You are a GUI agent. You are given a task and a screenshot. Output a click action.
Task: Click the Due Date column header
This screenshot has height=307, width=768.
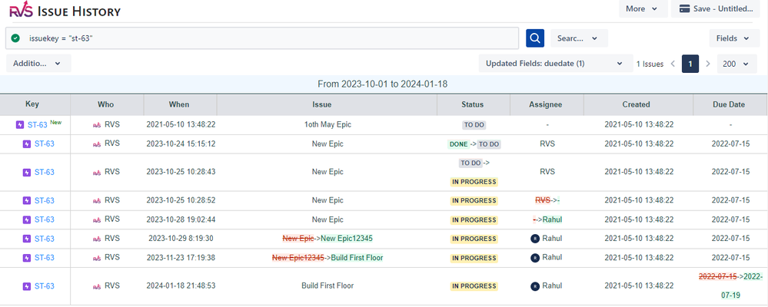(730, 104)
